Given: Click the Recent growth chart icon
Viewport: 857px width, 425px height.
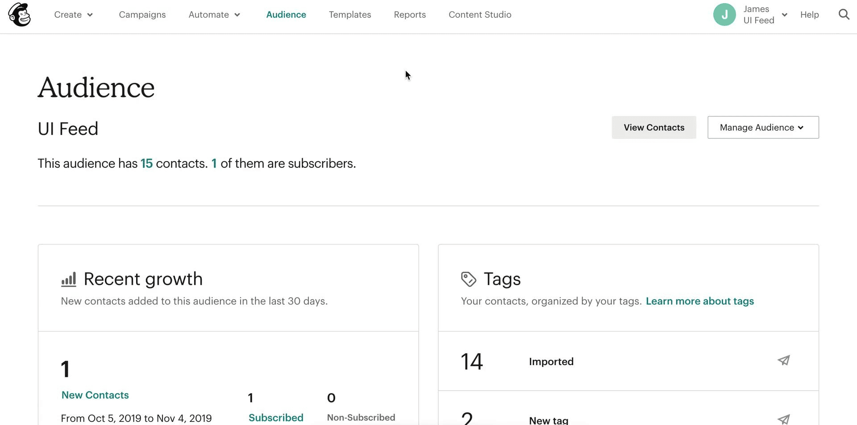Looking at the screenshot, I should pyautogui.click(x=69, y=279).
